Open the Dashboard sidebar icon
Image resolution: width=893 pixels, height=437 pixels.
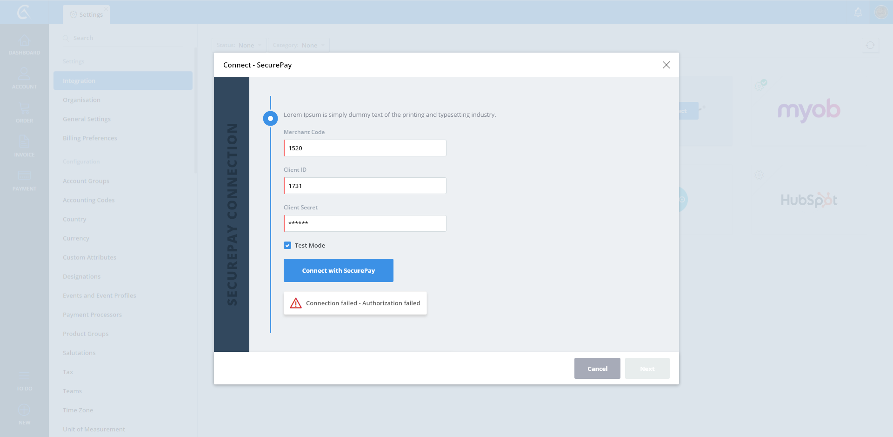24,41
